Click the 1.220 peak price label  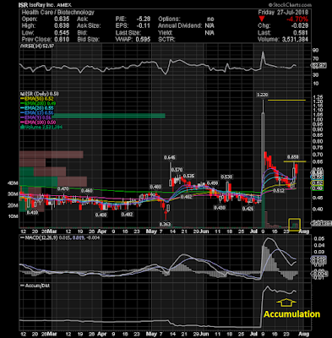pos(262,95)
